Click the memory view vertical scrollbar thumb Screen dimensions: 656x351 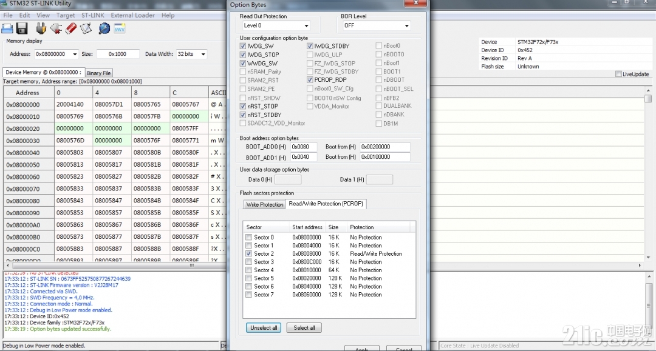tap(648, 98)
